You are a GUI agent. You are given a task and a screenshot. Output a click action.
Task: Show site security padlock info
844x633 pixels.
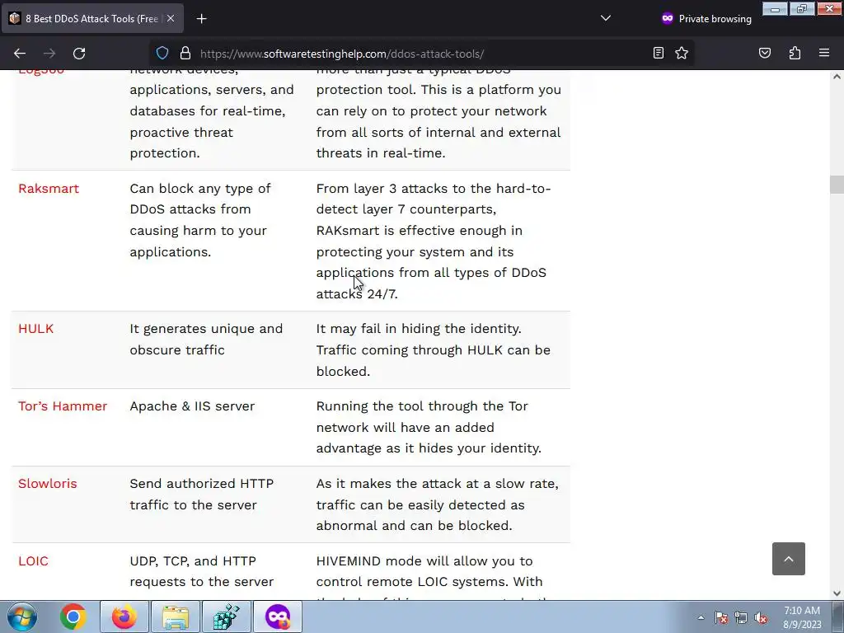[185, 54]
